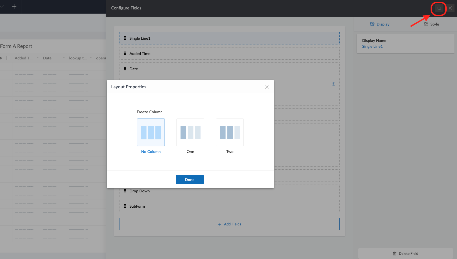Click the plus icon in top bar
The width and height of the screenshot is (457, 259).
(14, 6)
